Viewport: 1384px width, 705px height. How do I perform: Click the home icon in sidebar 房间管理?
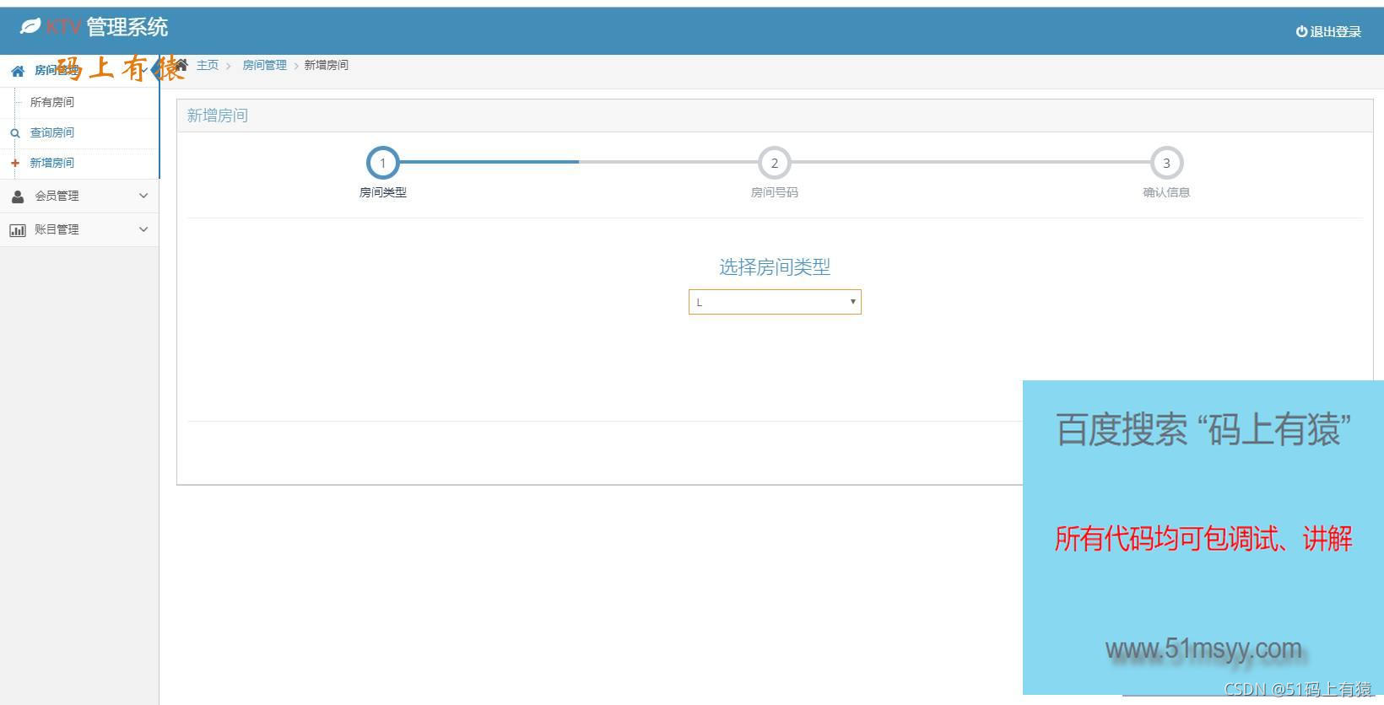tap(18, 71)
